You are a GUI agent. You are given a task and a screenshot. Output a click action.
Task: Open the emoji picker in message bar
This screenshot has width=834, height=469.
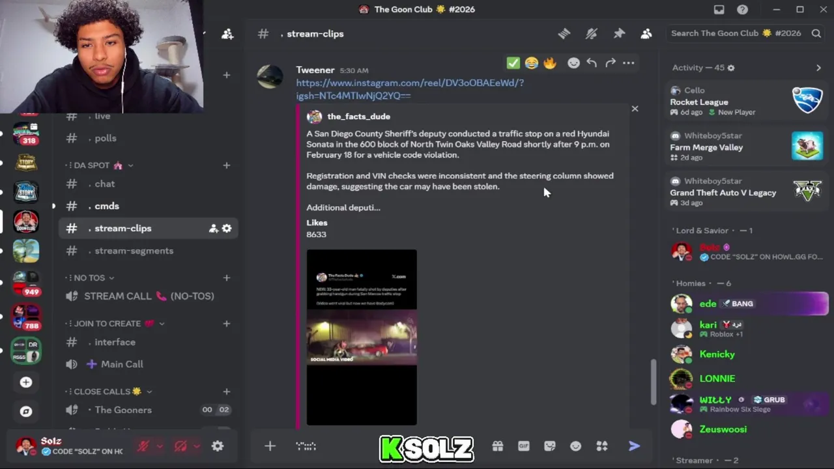click(575, 446)
